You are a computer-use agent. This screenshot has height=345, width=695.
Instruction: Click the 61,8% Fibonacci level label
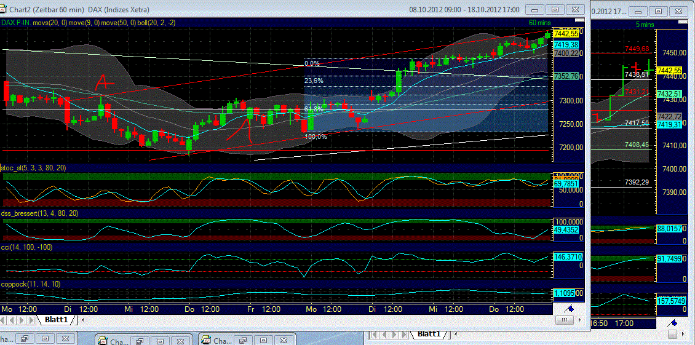(x=314, y=109)
